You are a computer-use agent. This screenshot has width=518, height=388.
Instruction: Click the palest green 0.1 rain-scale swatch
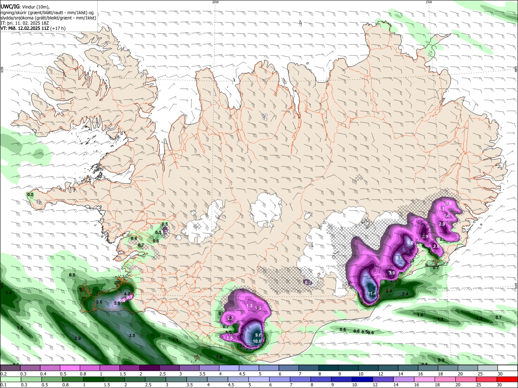(x=10, y=379)
